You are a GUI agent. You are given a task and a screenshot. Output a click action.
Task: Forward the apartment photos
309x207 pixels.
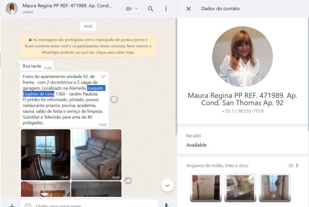pyautogui.click(x=128, y=181)
